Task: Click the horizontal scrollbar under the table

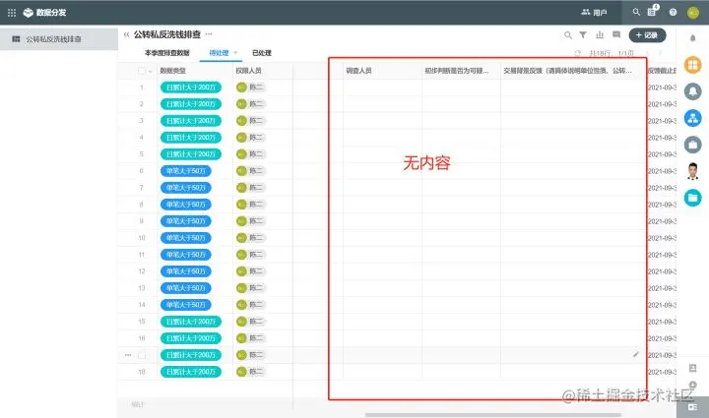Action: click(493, 414)
